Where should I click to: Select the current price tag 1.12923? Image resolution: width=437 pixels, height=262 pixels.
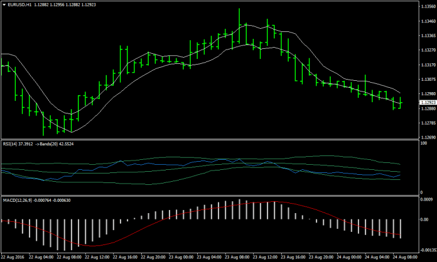pos(426,102)
